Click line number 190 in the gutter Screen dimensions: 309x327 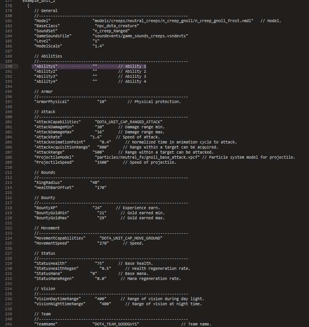(x=8, y=66)
